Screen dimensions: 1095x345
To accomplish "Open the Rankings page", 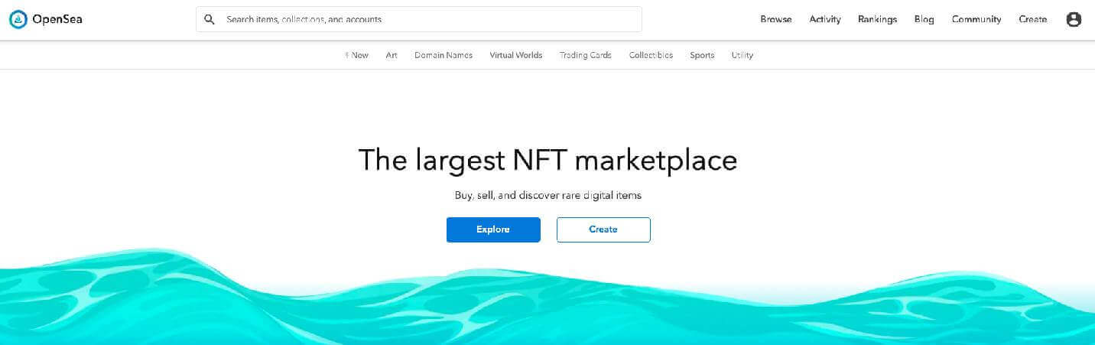I will click(x=877, y=19).
